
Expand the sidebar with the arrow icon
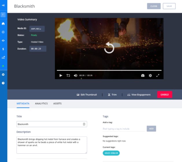pos(3,5)
